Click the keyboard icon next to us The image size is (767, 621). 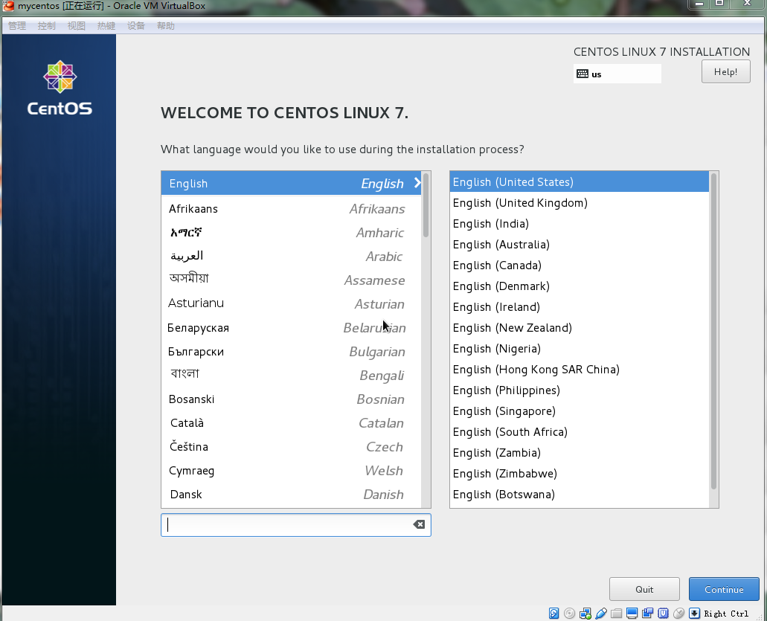[582, 74]
